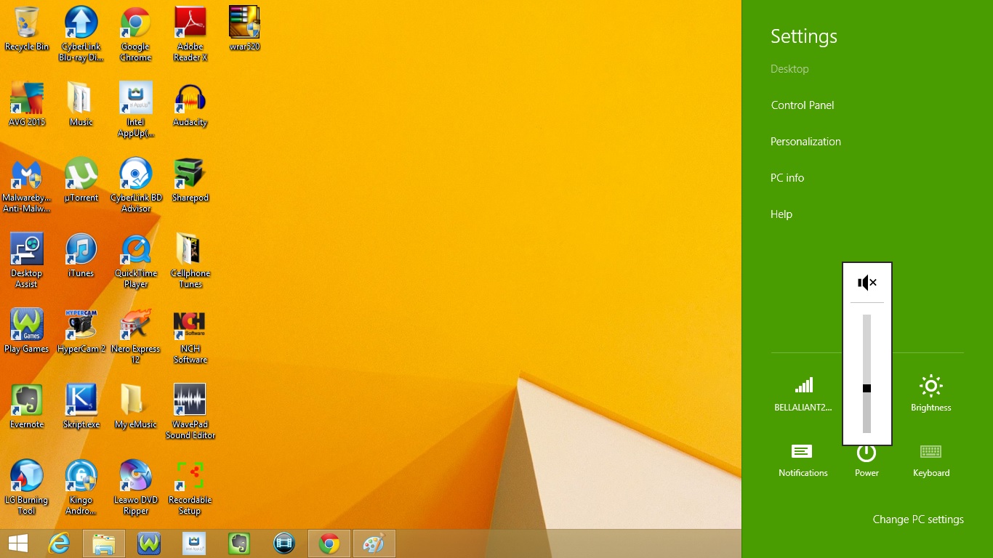The height and width of the screenshot is (558, 993).
Task: Select the Skript.exe desktop shortcut
Action: (x=81, y=407)
